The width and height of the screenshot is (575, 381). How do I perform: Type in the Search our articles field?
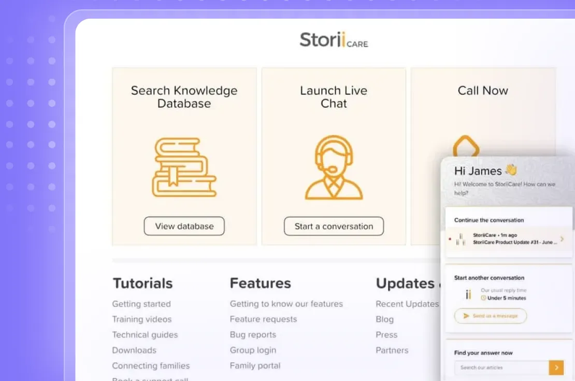click(x=501, y=368)
